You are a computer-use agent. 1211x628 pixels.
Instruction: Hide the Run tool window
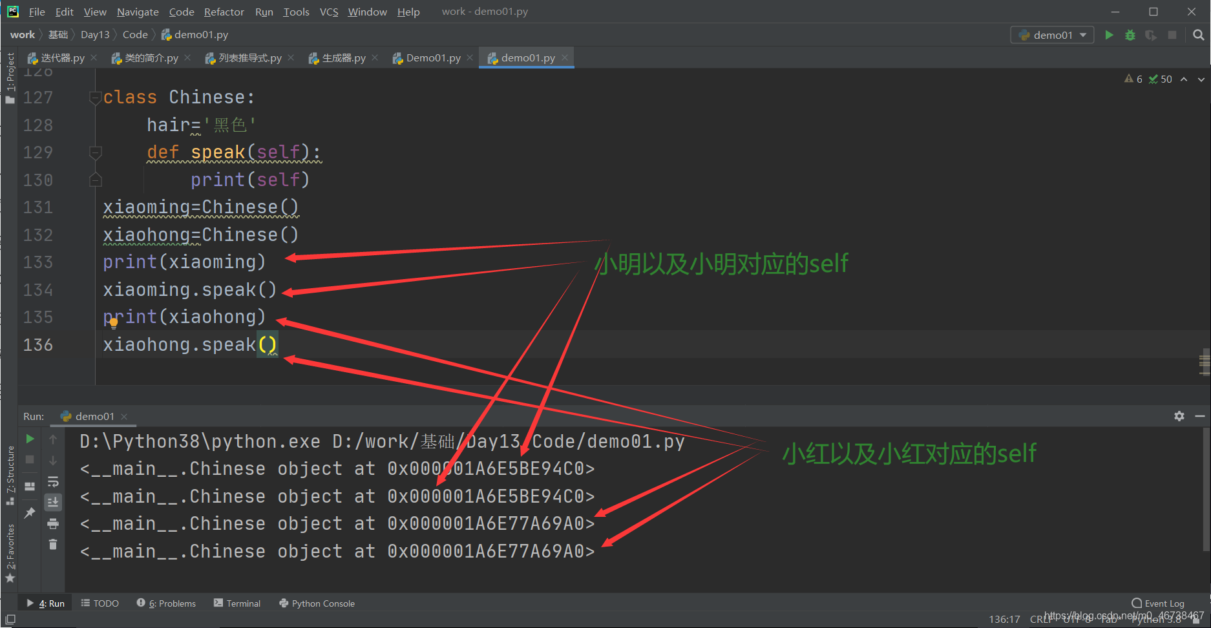[x=1200, y=416]
